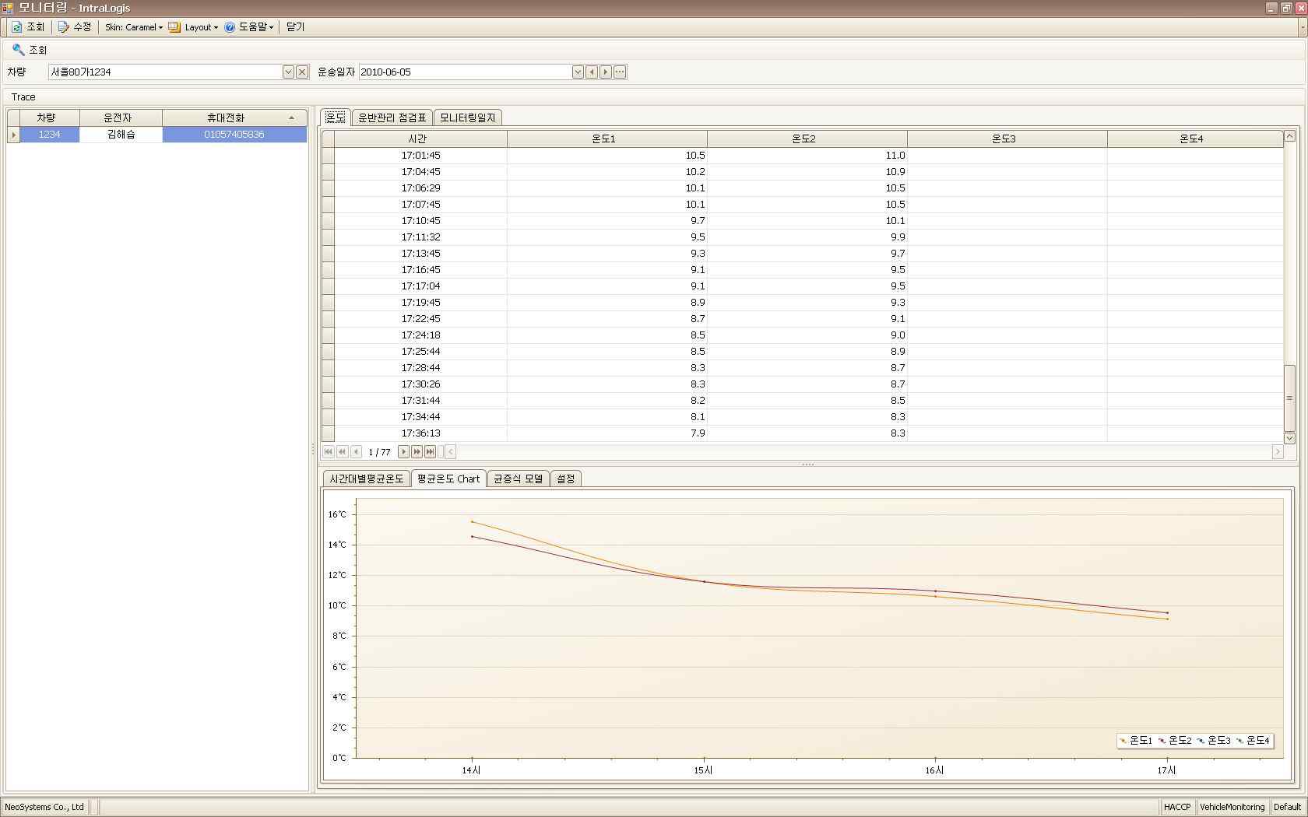Click grid vertical scroll down arrow
The width and height of the screenshot is (1308, 817).
1289,438
